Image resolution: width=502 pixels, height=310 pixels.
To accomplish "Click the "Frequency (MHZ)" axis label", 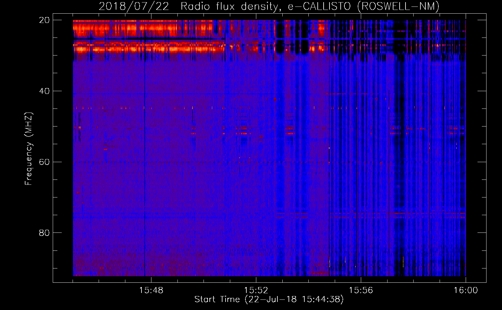I will point(29,149).
